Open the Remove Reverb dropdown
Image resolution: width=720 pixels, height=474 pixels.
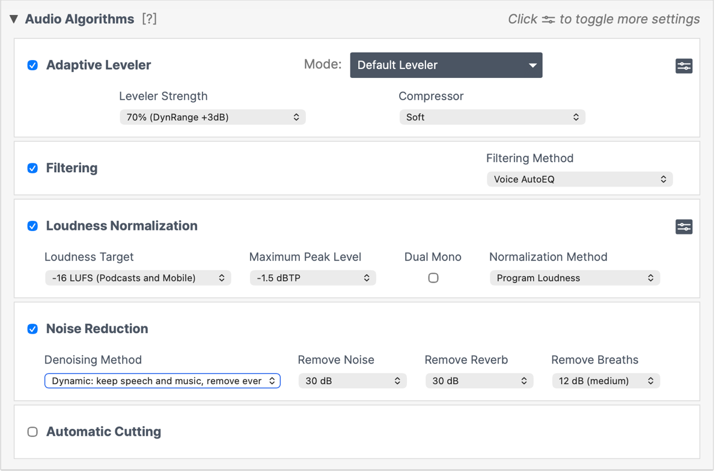479,381
